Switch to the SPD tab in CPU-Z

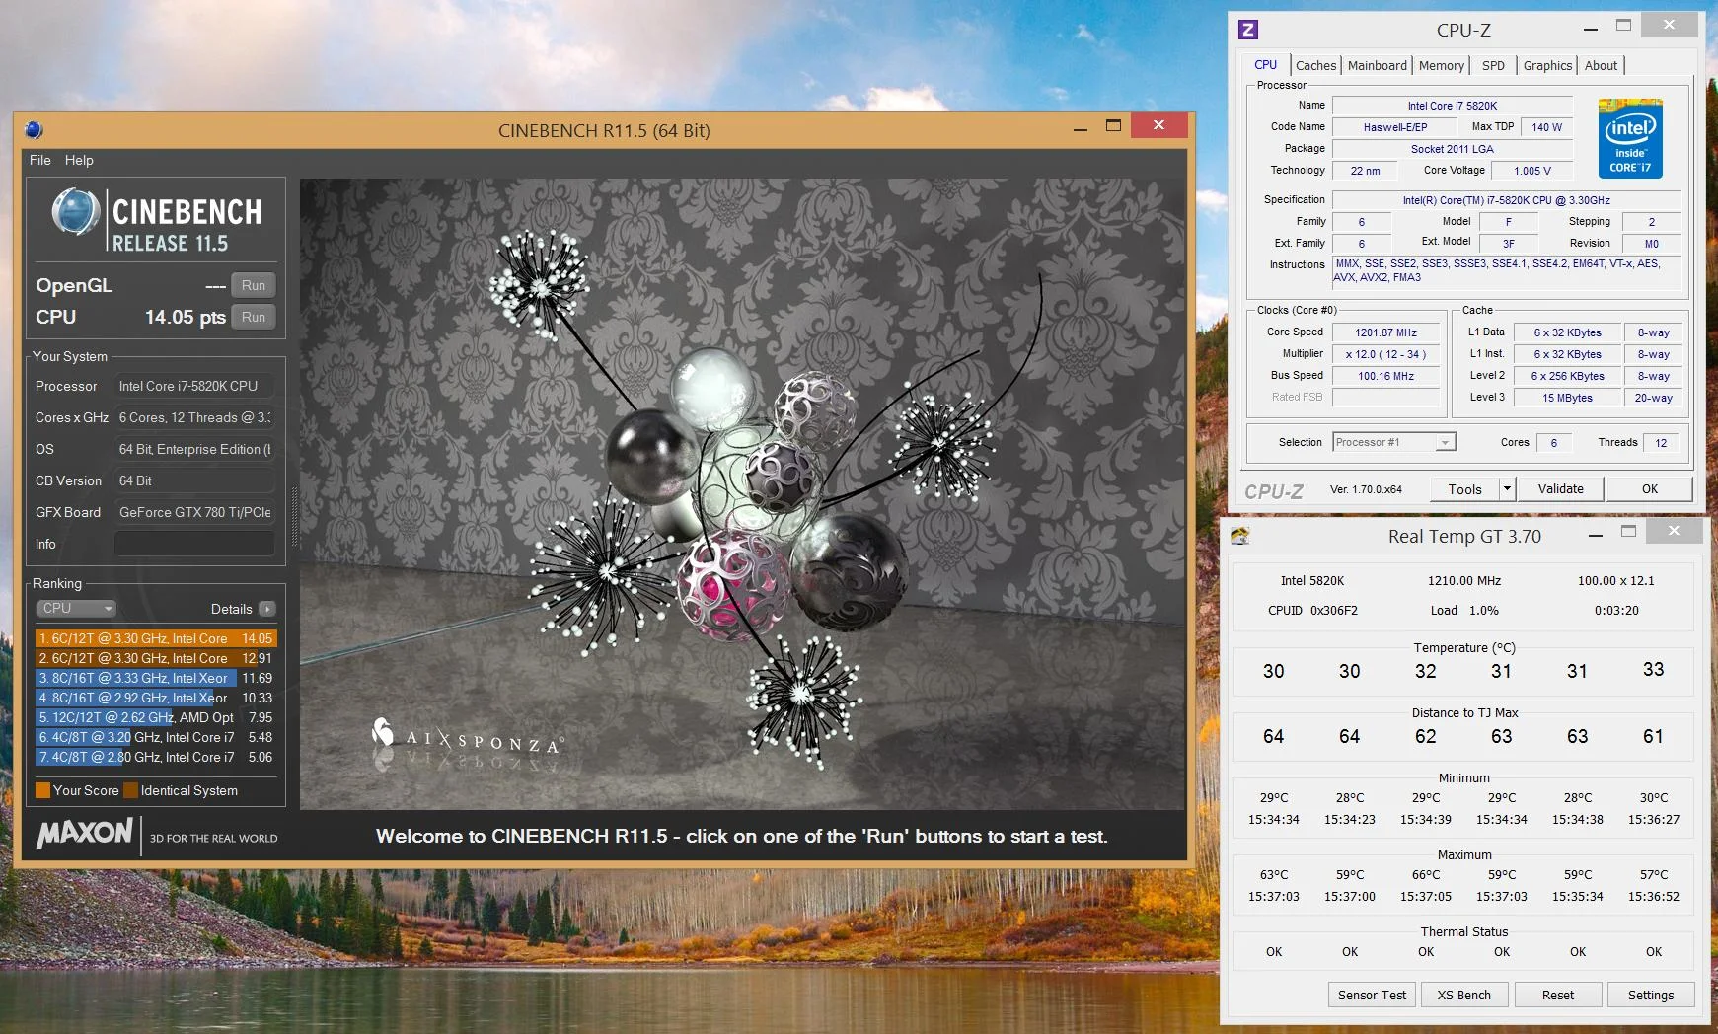coord(1493,65)
